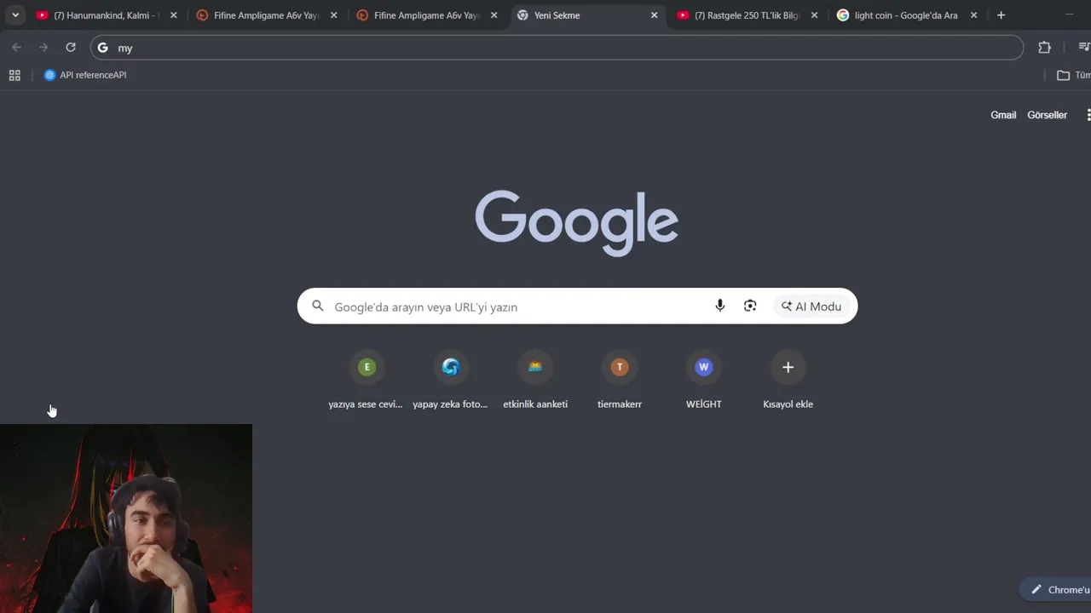The height and width of the screenshot is (613, 1091).
Task: Switch to the Hanumankind, Kalmi YouTube tab
Action: 105,15
